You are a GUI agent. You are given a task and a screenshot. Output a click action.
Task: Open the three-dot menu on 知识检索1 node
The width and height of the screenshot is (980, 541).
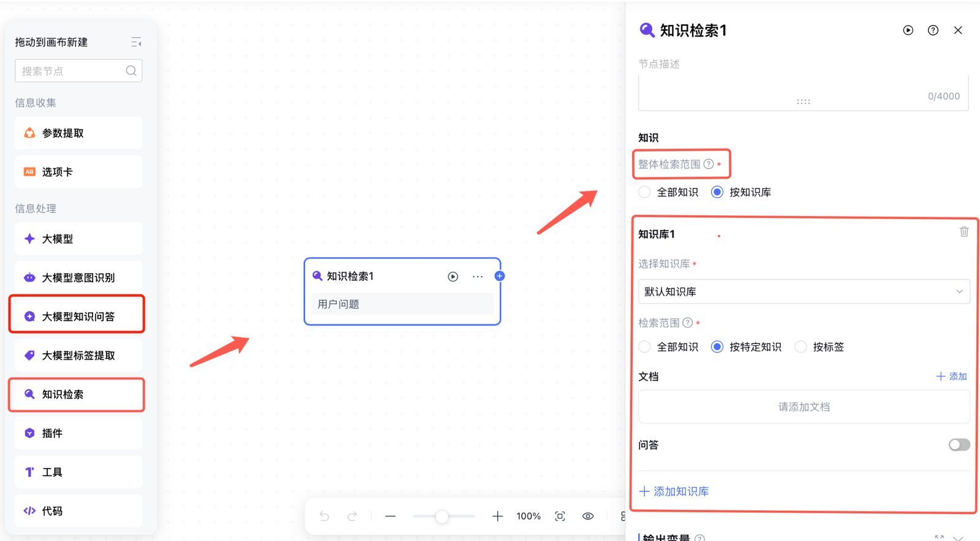pyautogui.click(x=478, y=277)
